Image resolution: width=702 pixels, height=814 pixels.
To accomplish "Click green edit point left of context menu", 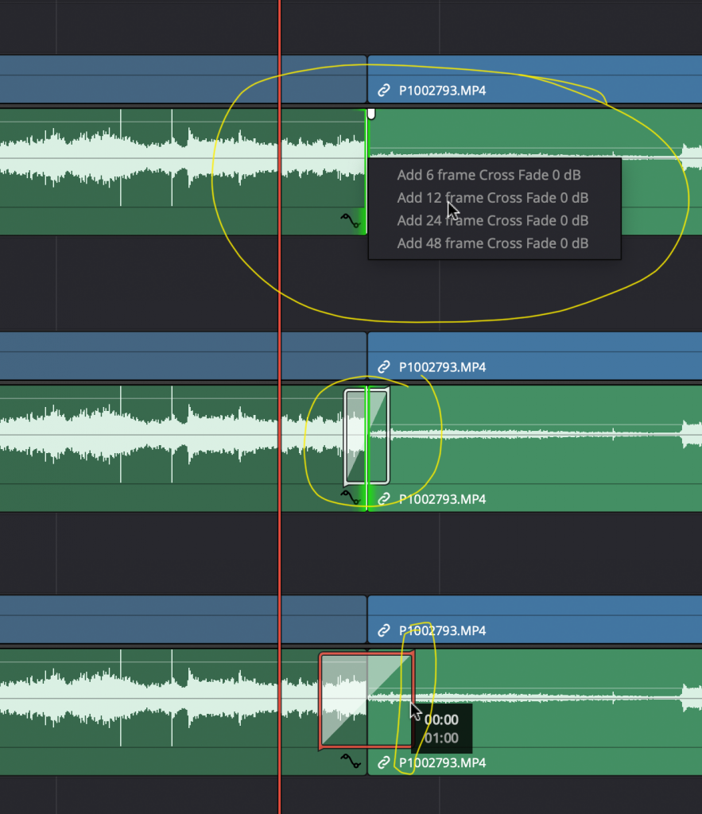I will point(366,171).
